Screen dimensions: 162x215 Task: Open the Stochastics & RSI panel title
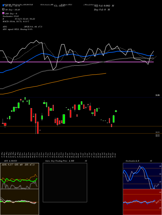click(x=139, y=161)
